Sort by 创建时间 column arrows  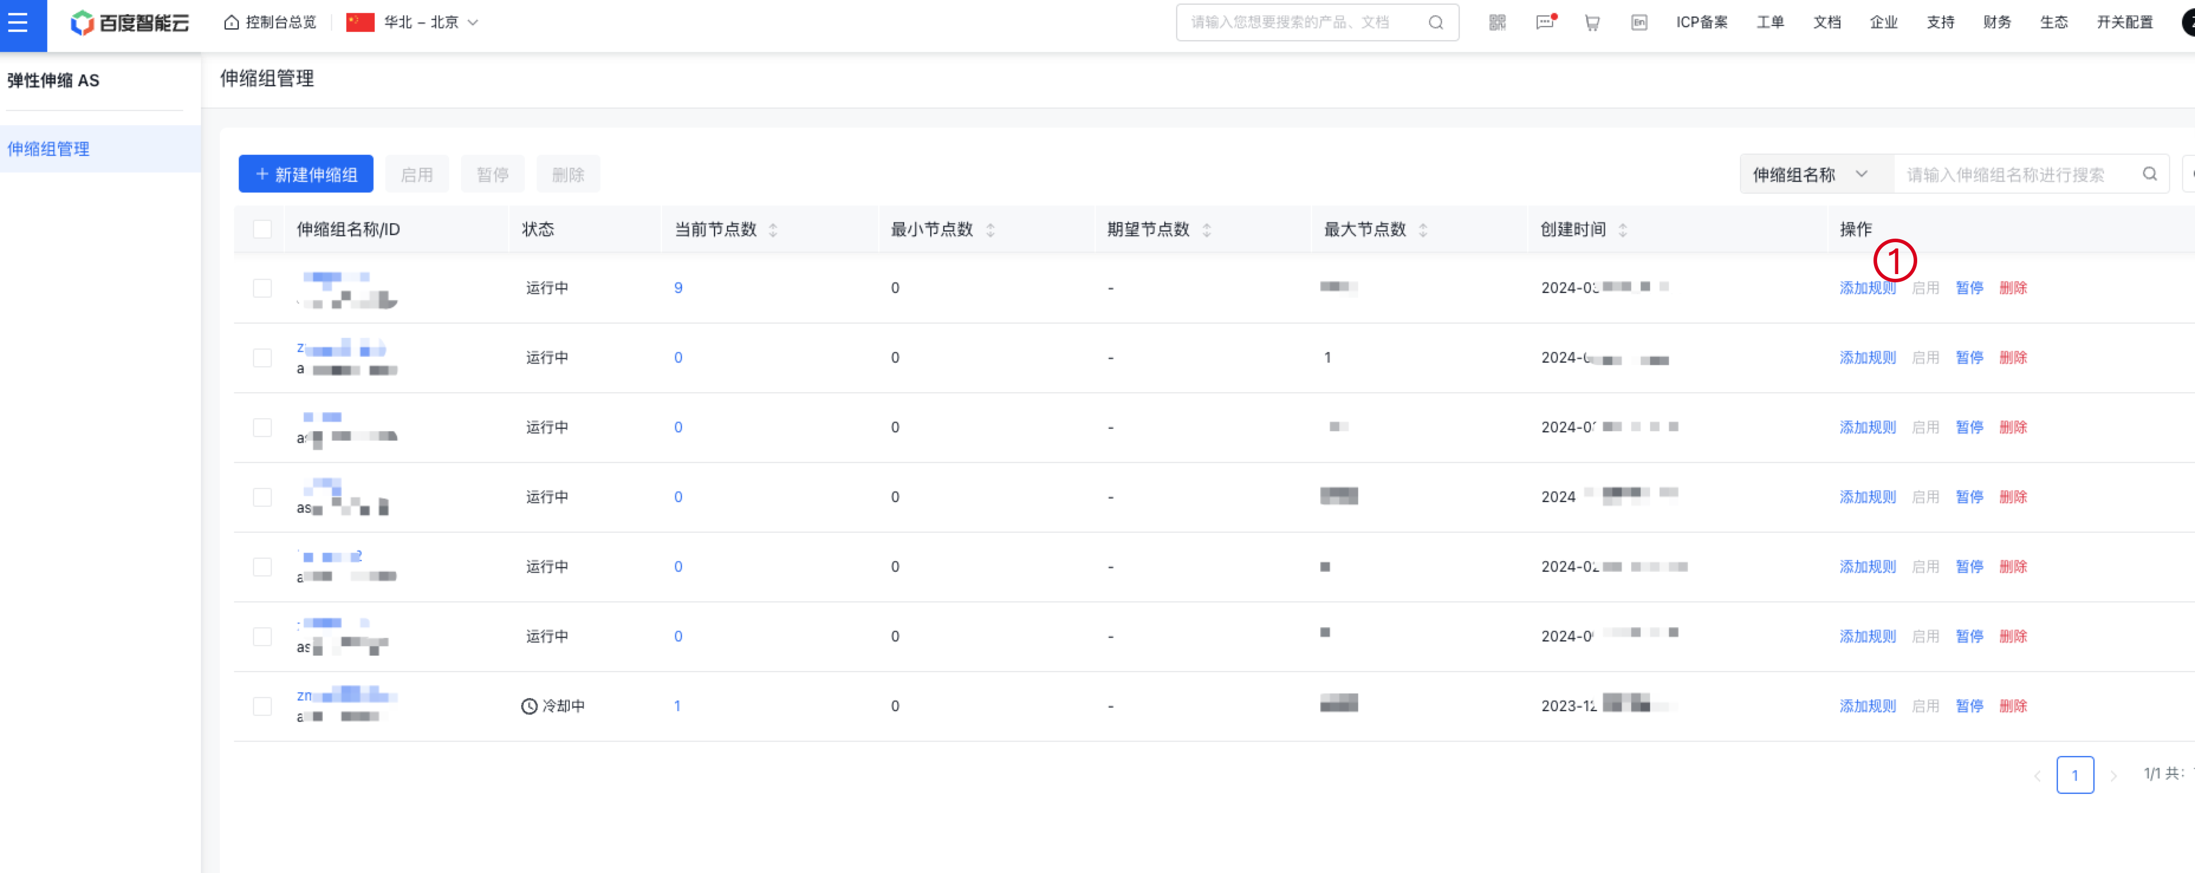(1622, 230)
